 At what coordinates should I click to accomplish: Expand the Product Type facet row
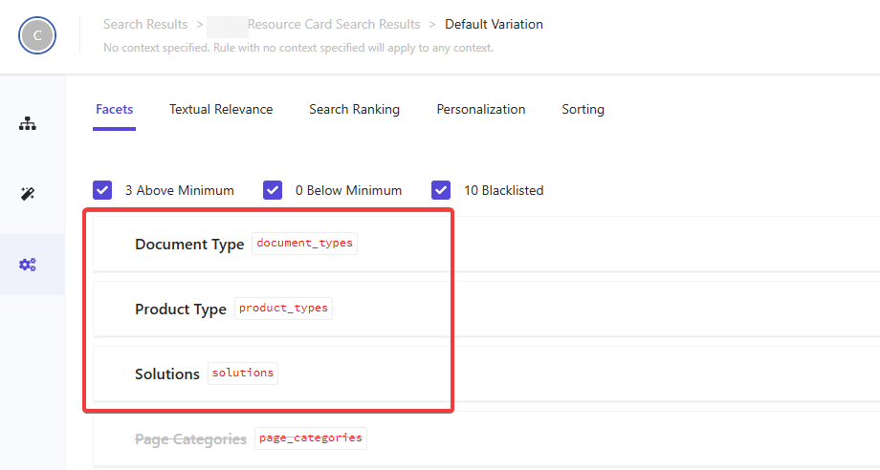point(181,310)
